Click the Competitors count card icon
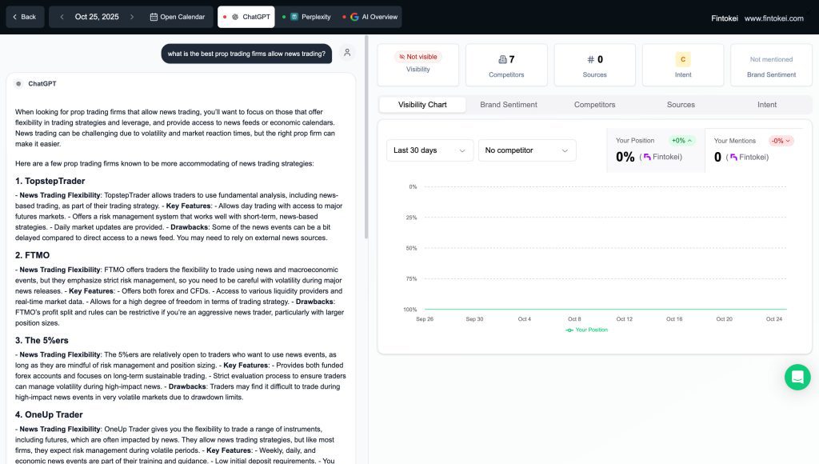 click(x=502, y=59)
